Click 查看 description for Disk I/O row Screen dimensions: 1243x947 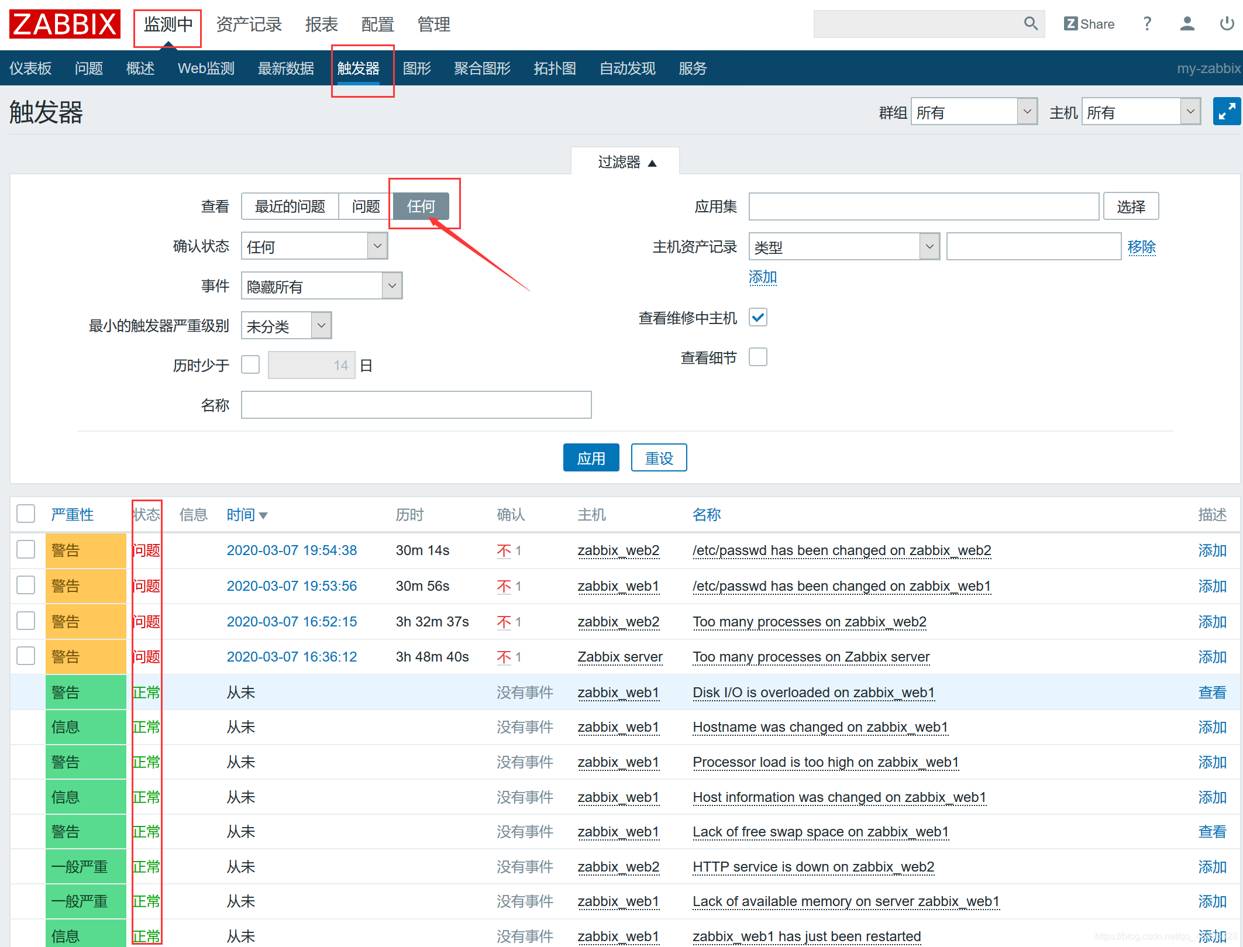point(1212,693)
